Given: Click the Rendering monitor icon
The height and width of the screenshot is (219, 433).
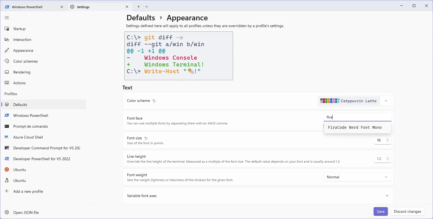Looking at the screenshot, I should [7, 72].
